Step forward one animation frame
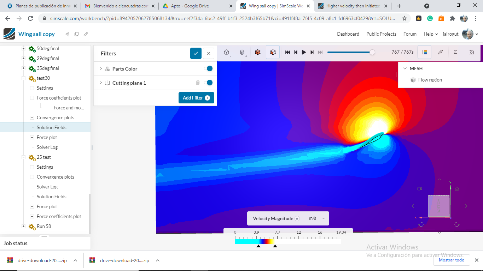This screenshot has width=483, height=271. [x=312, y=52]
